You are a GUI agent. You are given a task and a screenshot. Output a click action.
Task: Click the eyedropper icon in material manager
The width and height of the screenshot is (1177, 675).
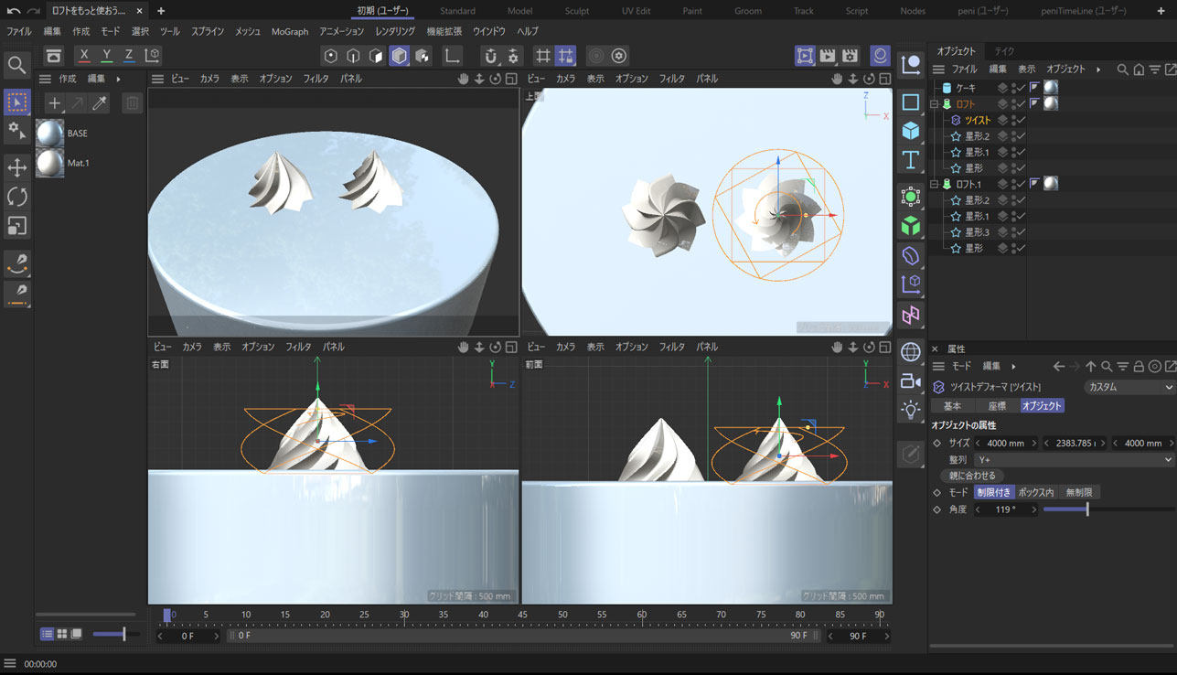(100, 103)
